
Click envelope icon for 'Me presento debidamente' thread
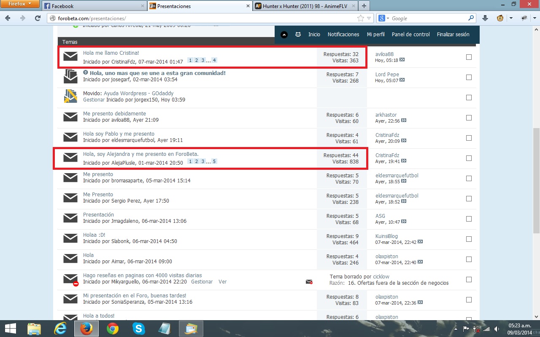tap(70, 117)
